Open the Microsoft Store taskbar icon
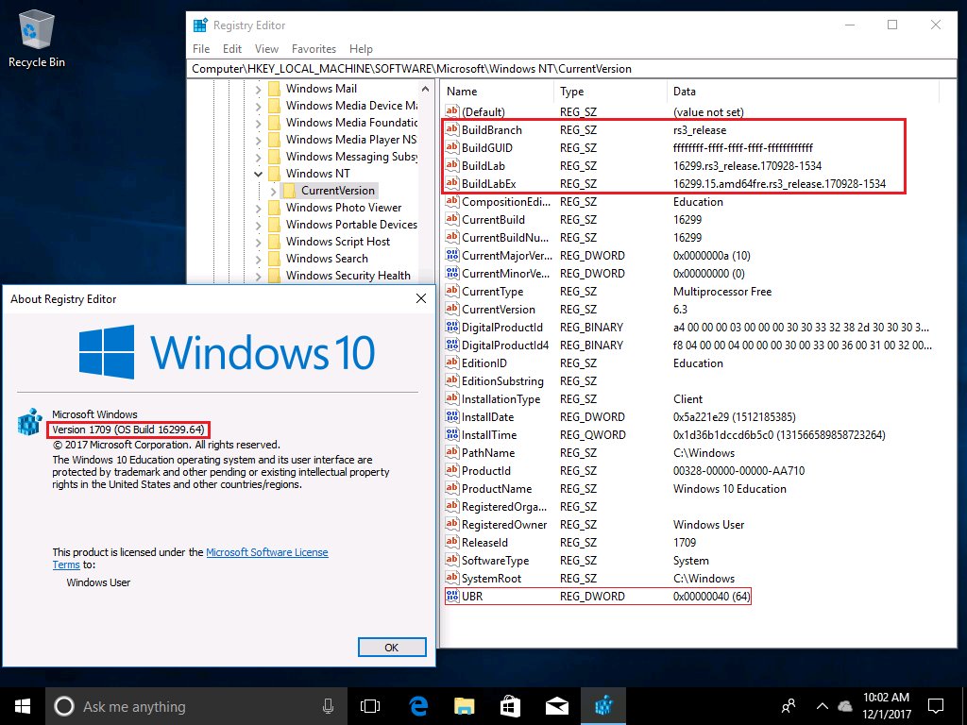This screenshot has height=725, width=967. tap(510, 706)
